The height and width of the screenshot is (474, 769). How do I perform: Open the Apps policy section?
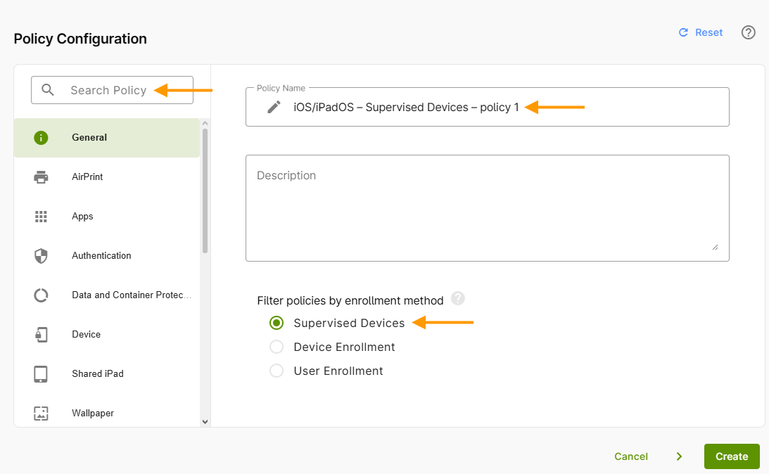(x=107, y=217)
